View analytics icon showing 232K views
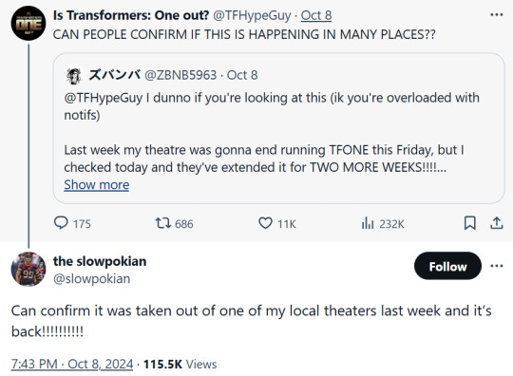513x376 pixels. click(368, 224)
